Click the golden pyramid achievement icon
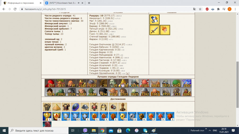The height and width of the screenshot is (134, 239). (56, 107)
